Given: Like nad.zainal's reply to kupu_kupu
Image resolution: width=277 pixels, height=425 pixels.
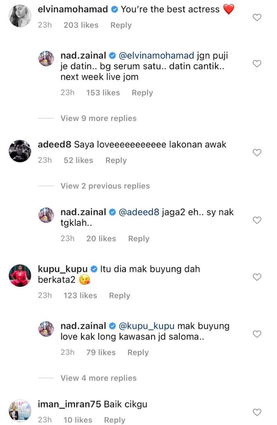Looking at the screenshot, I should [257, 334].
